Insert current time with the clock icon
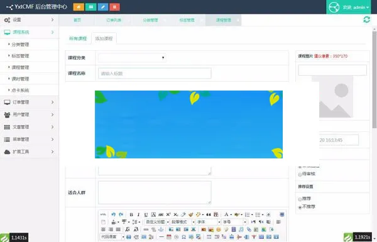Screen dimensions: 377x242 (x=176, y=237)
